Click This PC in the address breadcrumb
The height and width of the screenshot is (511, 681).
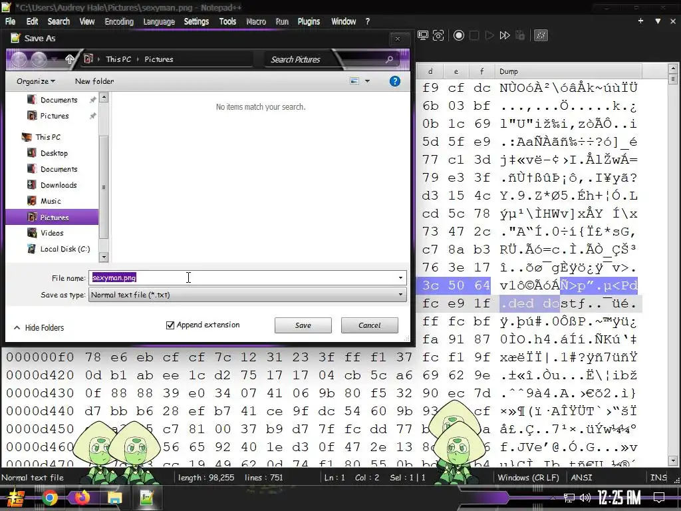coord(118,59)
